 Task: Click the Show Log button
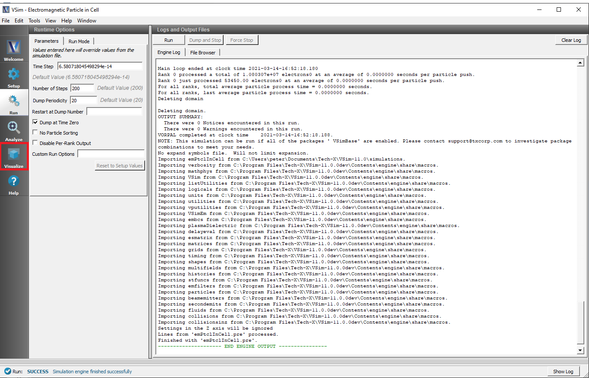point(563,372)
